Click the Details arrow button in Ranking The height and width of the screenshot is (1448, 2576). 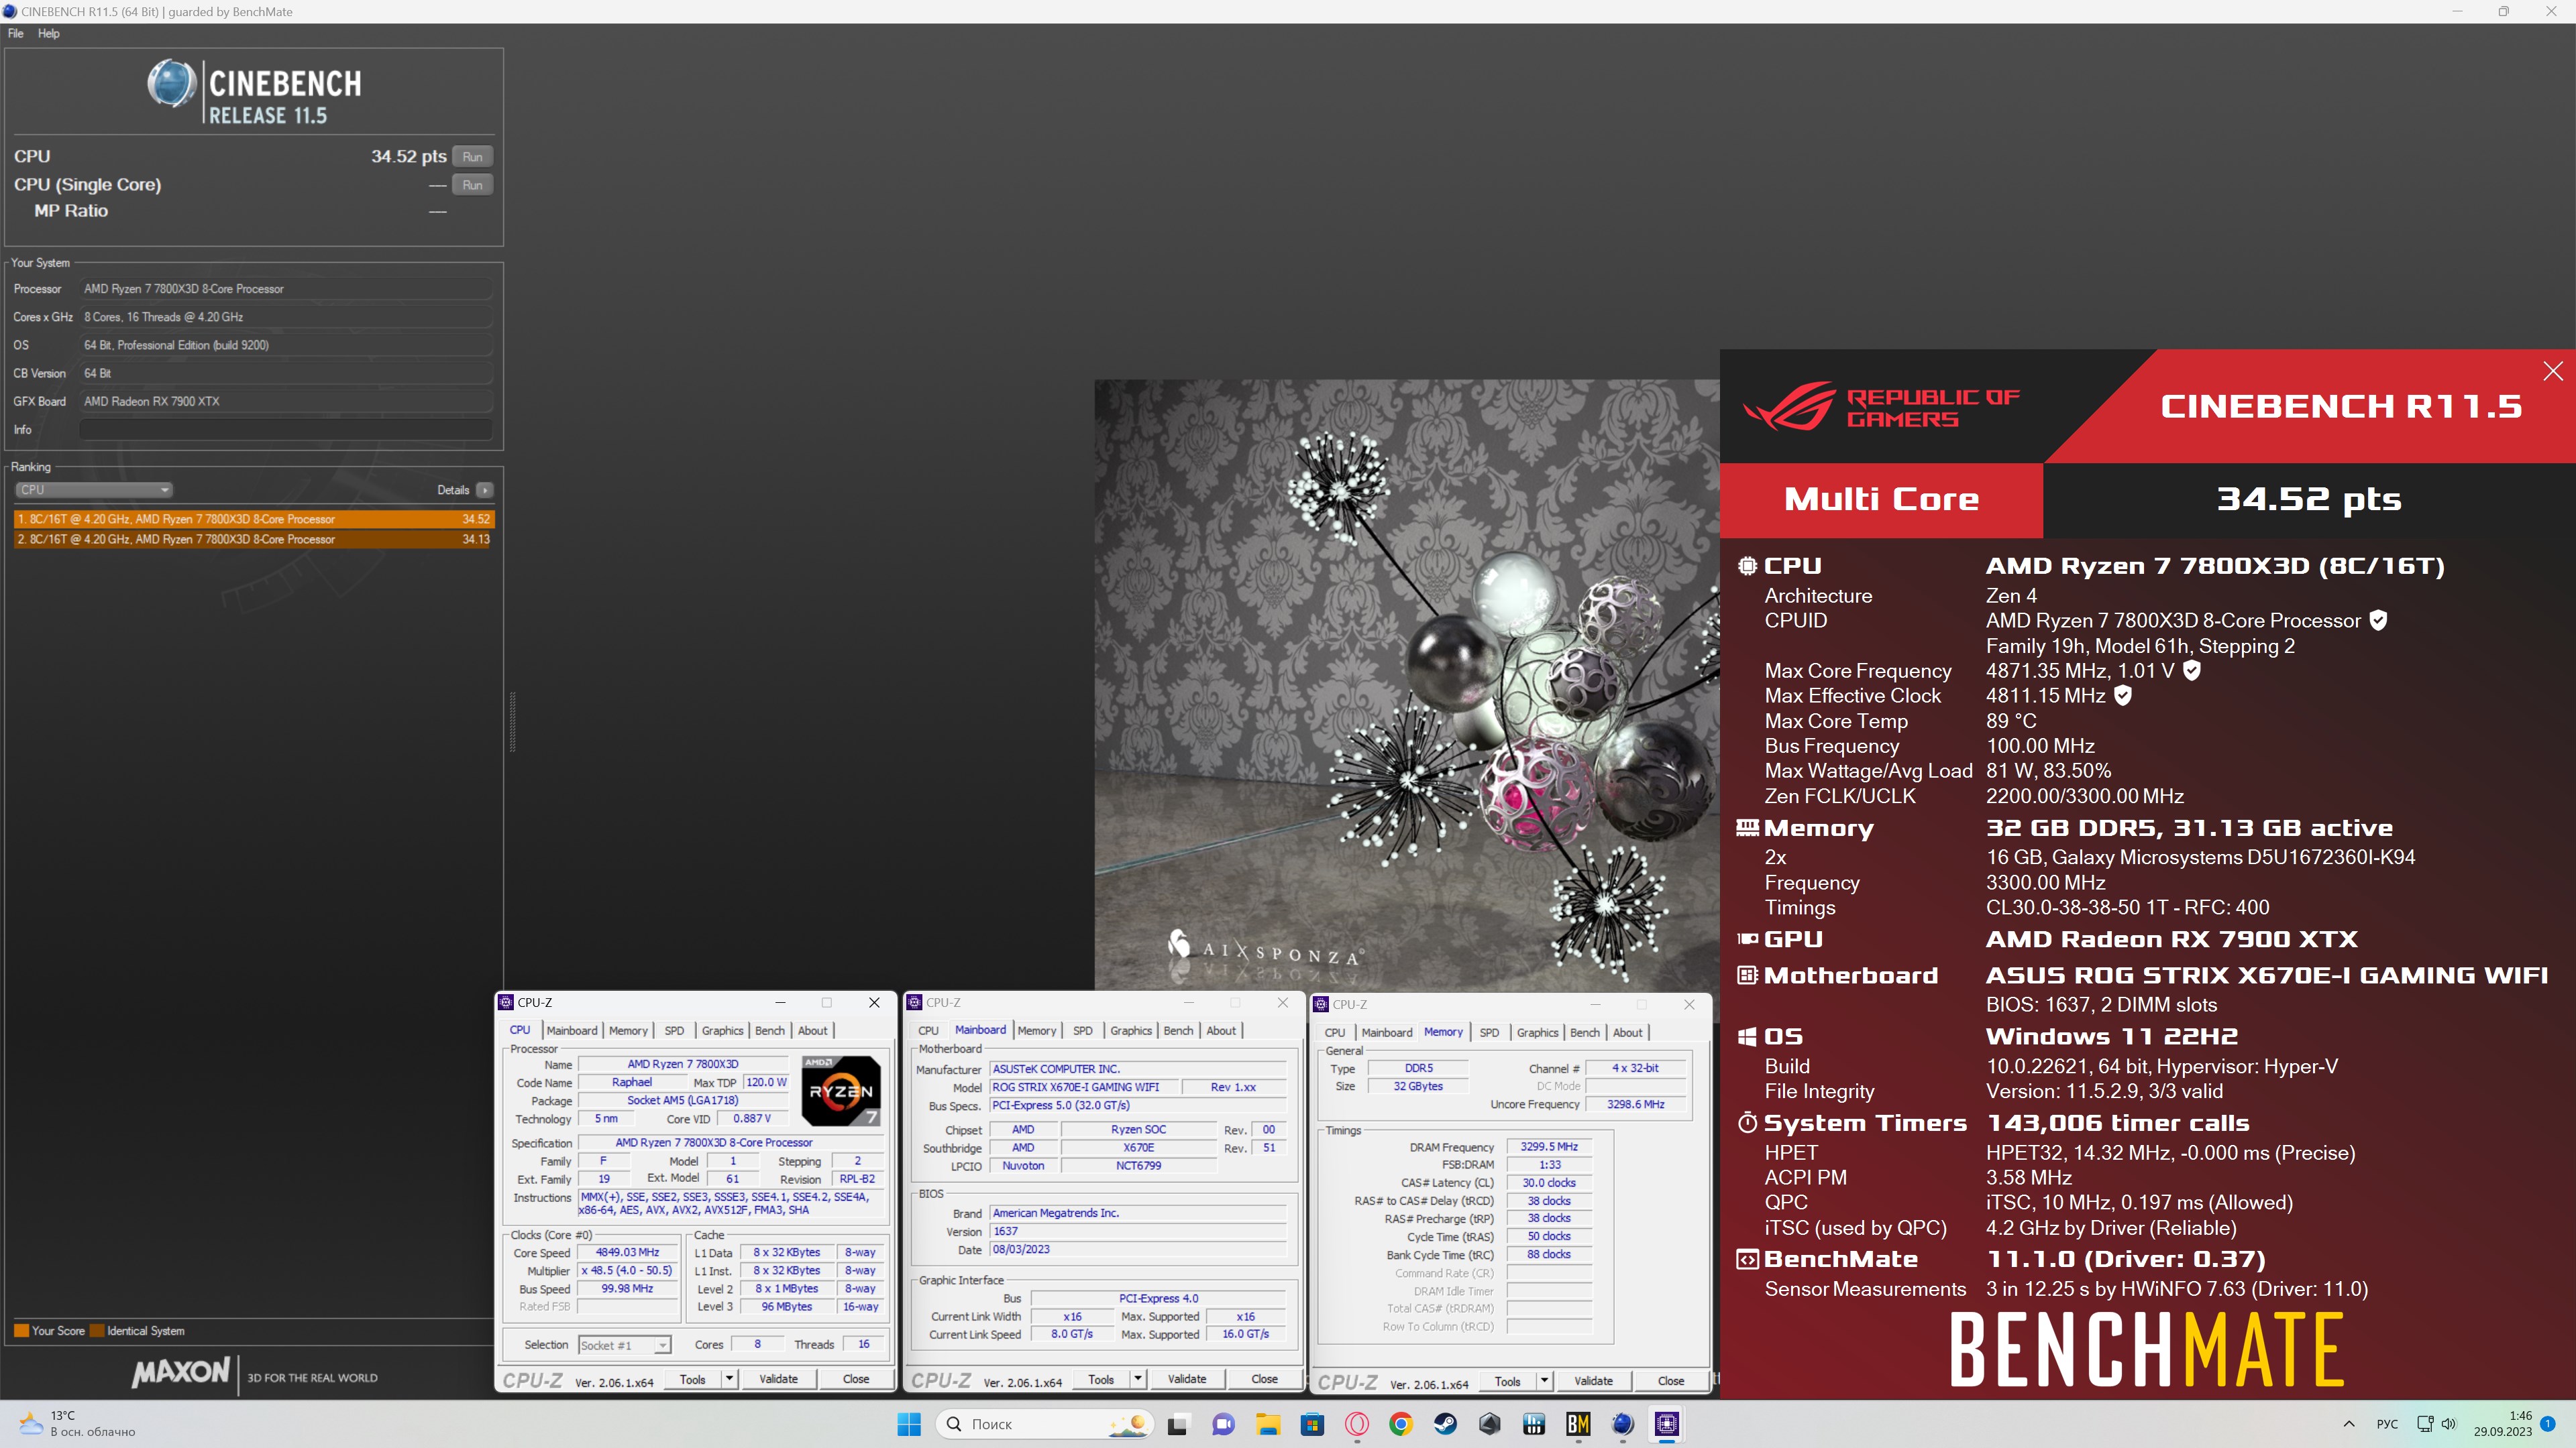pos(485,489)
